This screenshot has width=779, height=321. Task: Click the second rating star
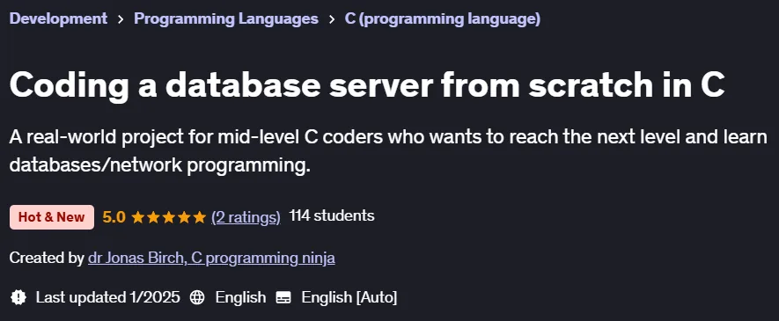point(153,217)
